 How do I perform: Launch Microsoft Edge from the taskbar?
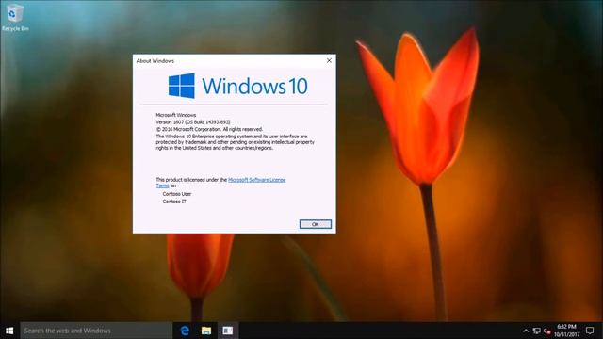[185, 331]
